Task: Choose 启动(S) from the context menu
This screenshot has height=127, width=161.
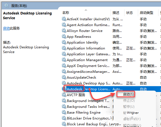Action: [x=128, y=94]
